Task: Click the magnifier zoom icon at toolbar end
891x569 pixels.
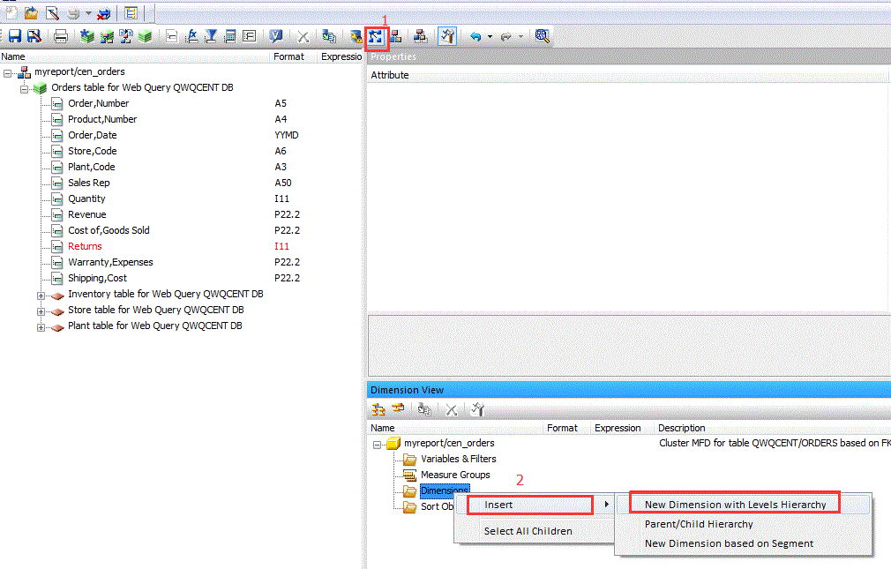Action: (543, 35)
